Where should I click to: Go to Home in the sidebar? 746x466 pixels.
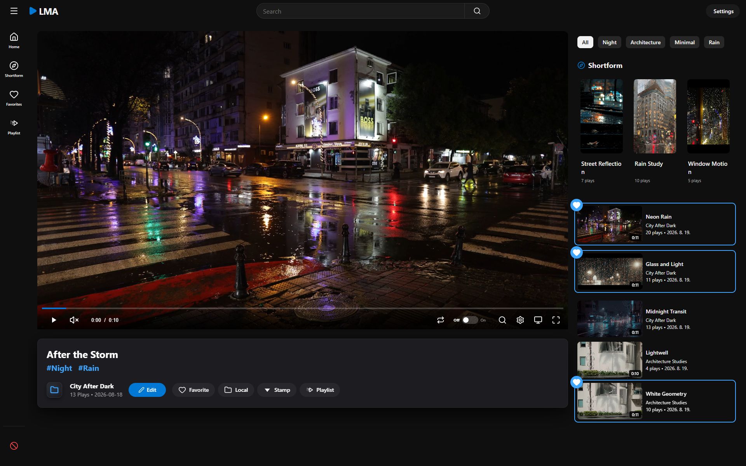(14, 40)
